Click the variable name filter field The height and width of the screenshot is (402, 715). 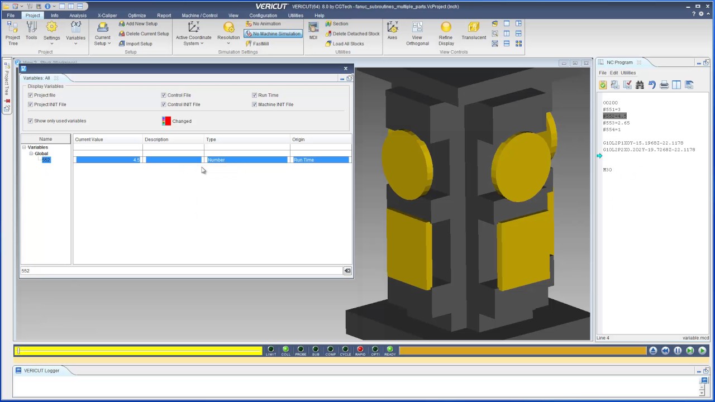point(182,271)
